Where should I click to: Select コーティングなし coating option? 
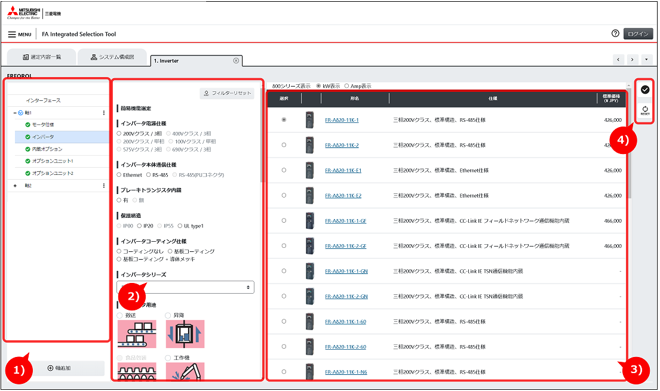[119, 251]
